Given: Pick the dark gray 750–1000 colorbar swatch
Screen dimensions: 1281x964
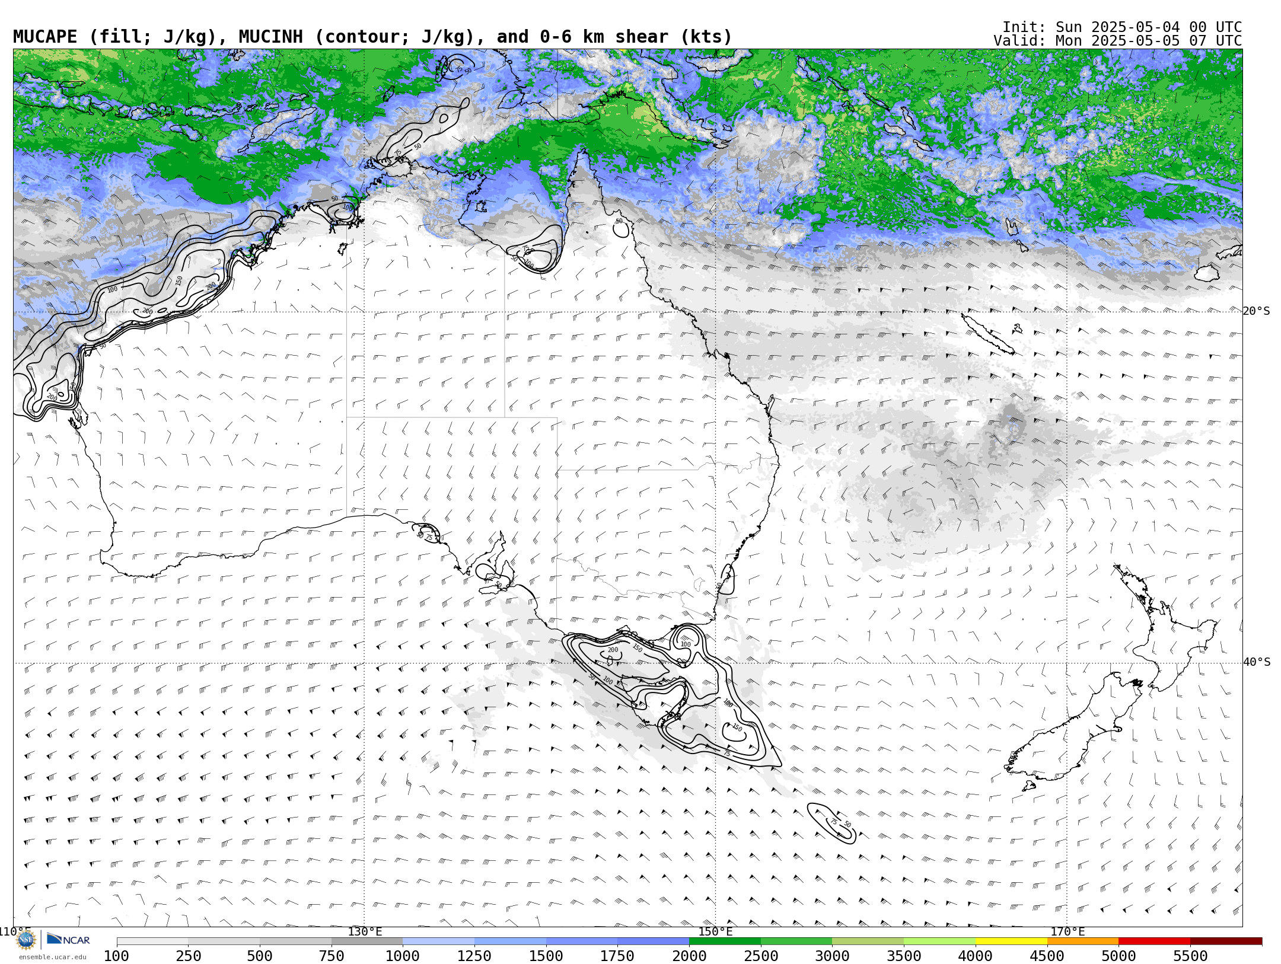Looking at the screenshot, I should tap(367, 941).
